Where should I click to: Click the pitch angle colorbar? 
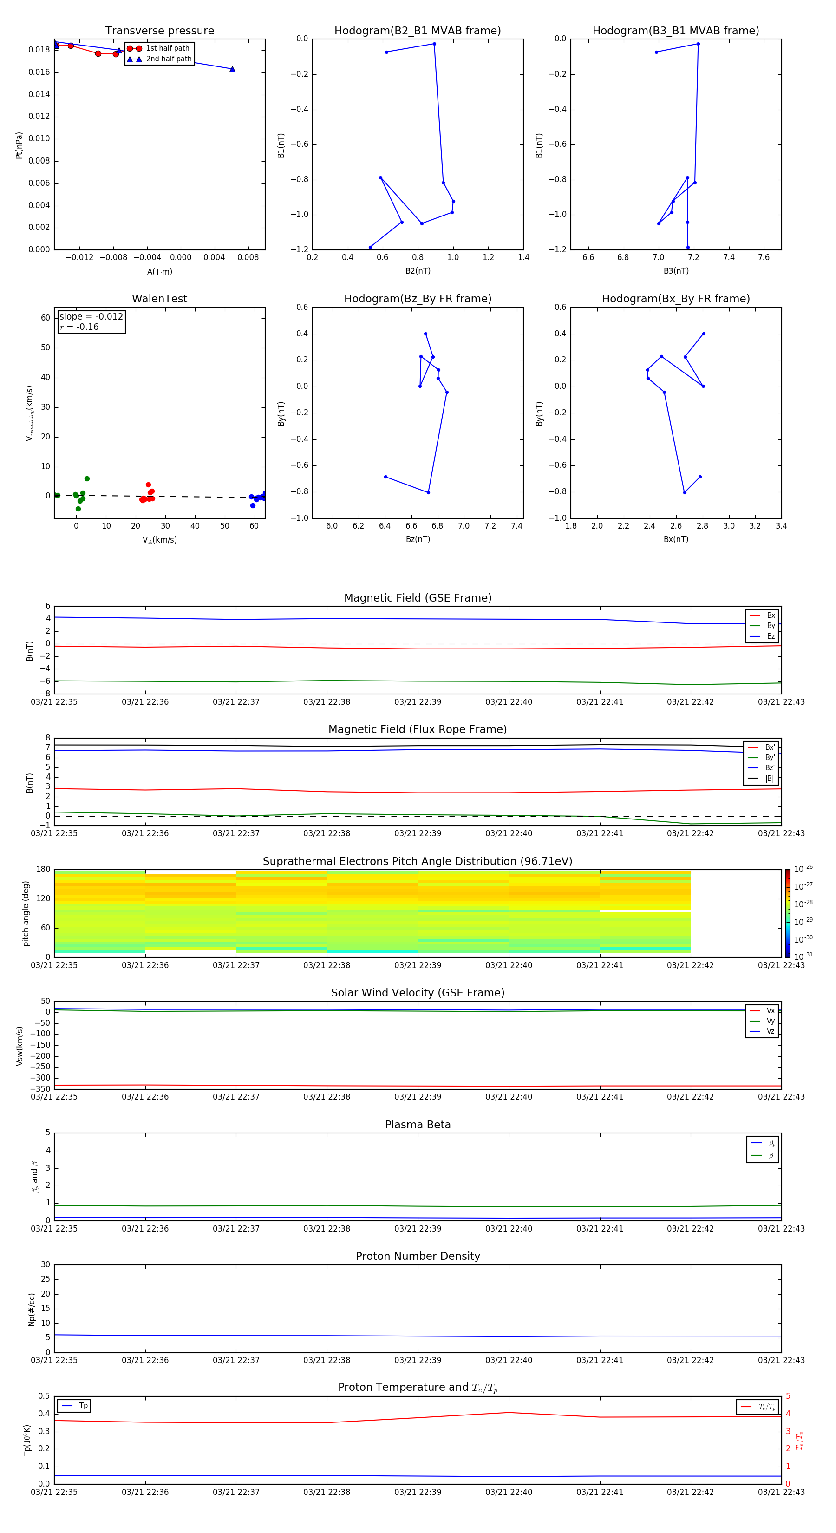pos(788,913)
